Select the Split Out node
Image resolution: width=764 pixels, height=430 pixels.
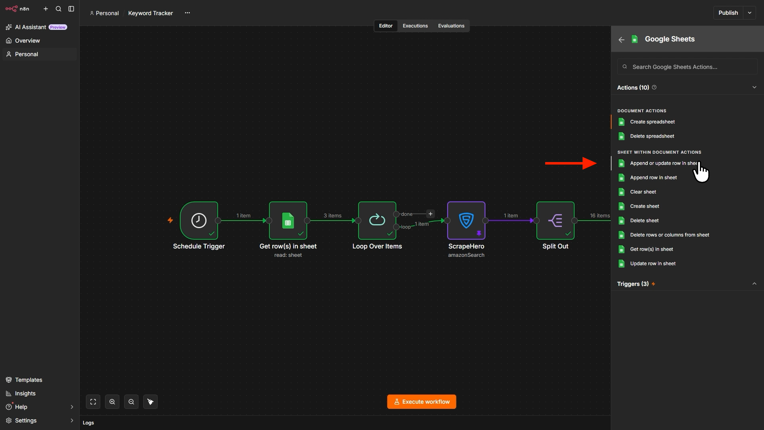555,221
